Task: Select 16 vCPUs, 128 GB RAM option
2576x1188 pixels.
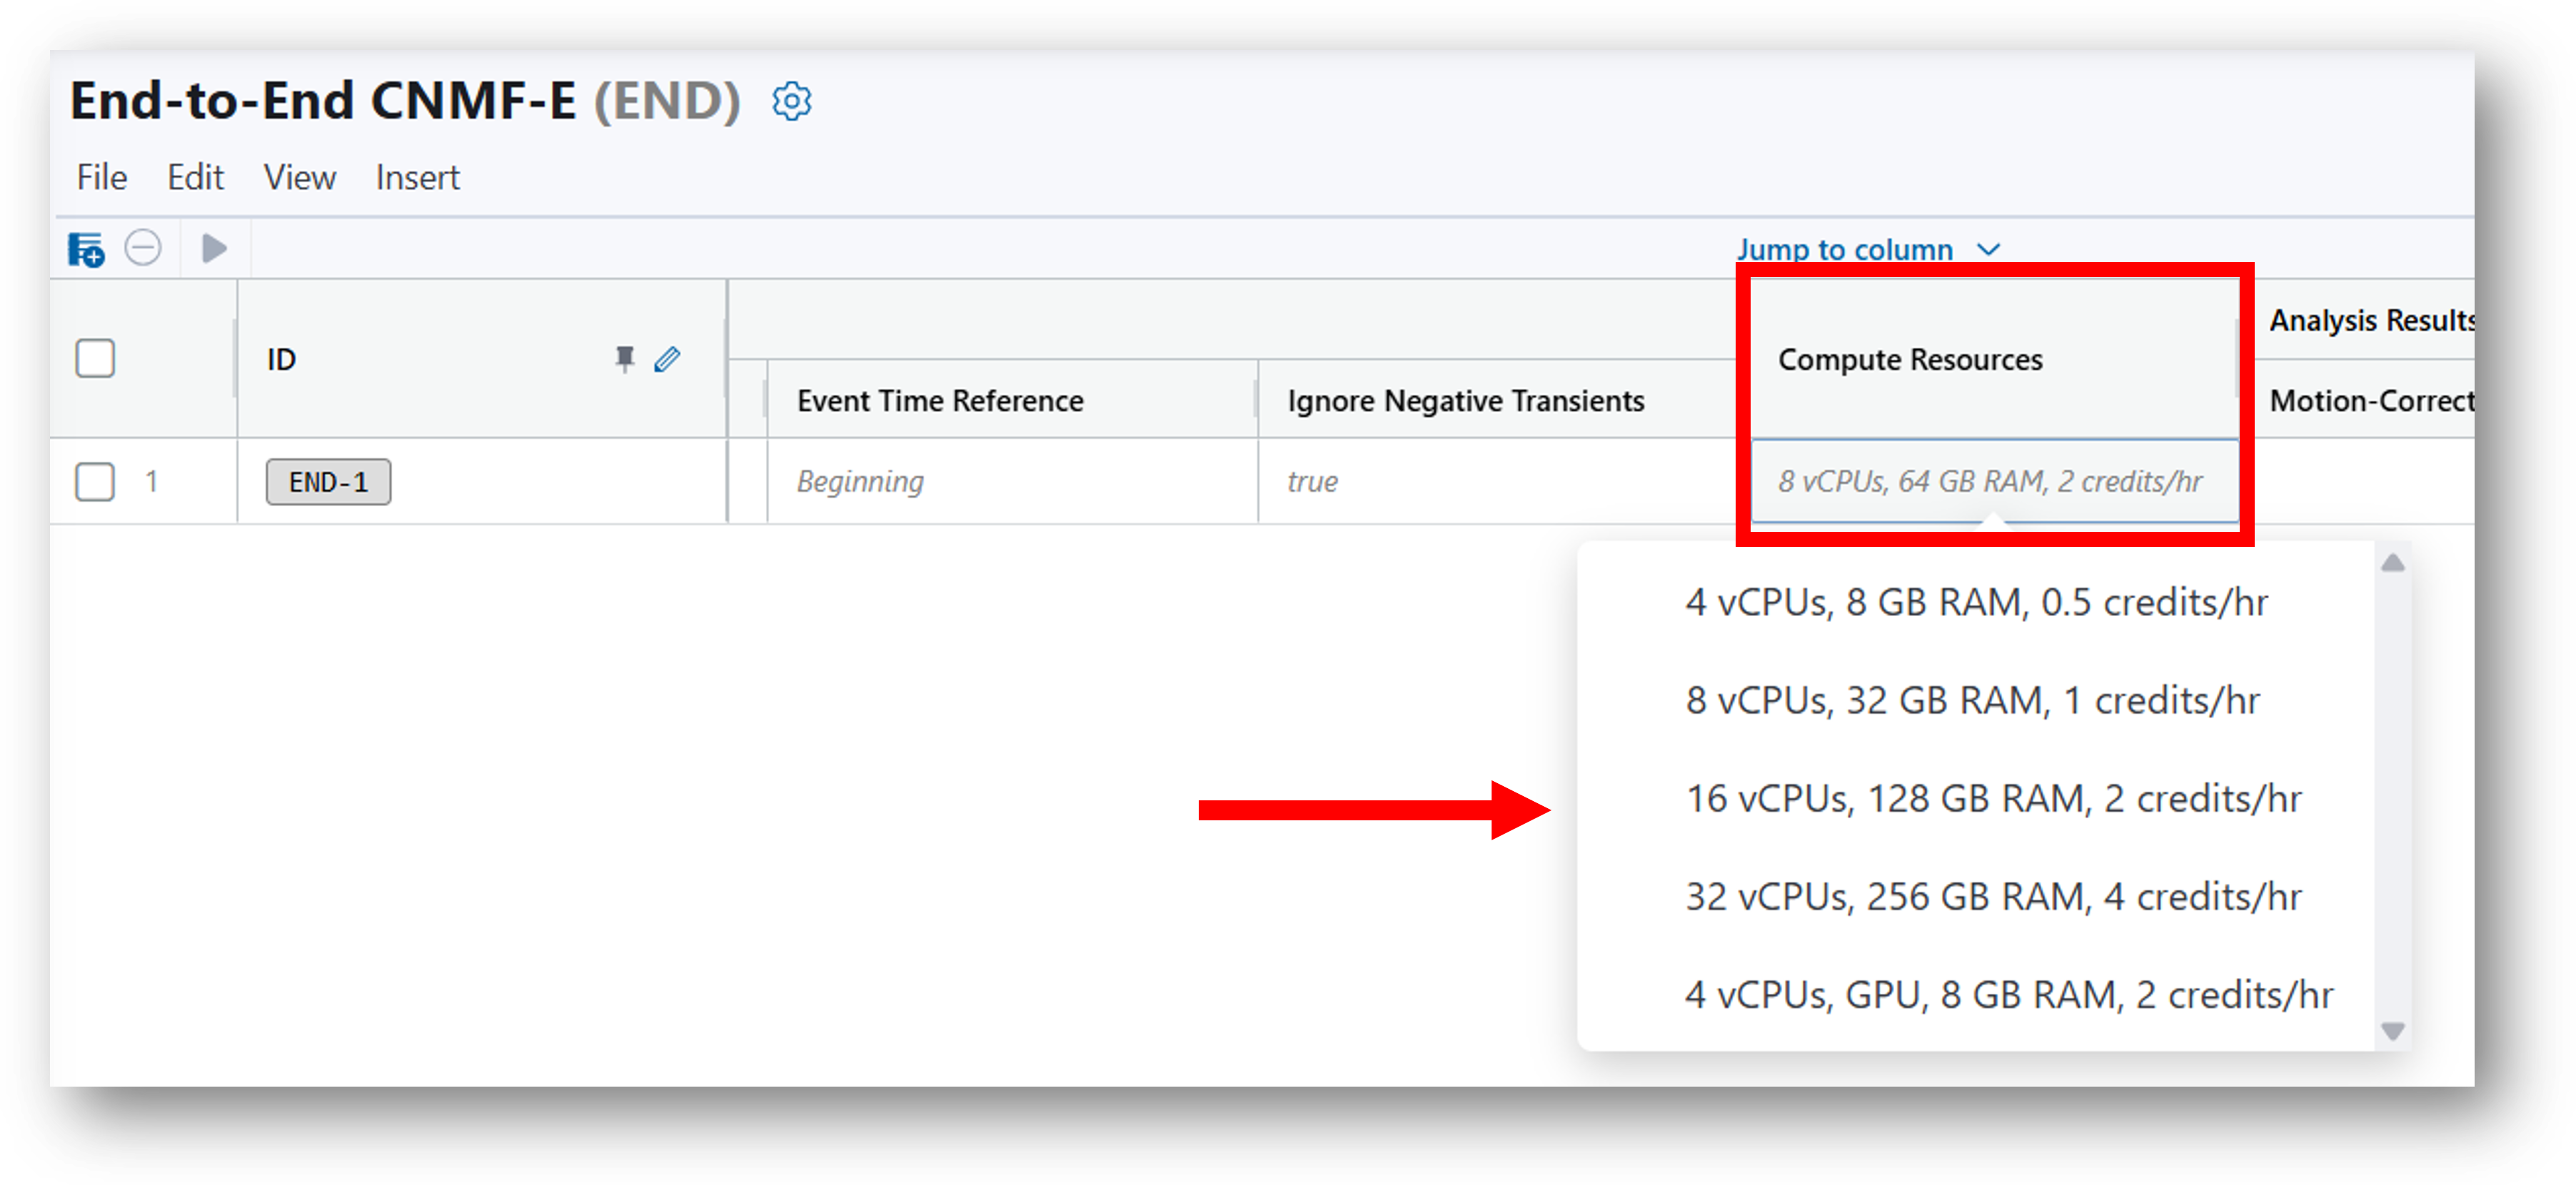Action: tap(1993, 798)
